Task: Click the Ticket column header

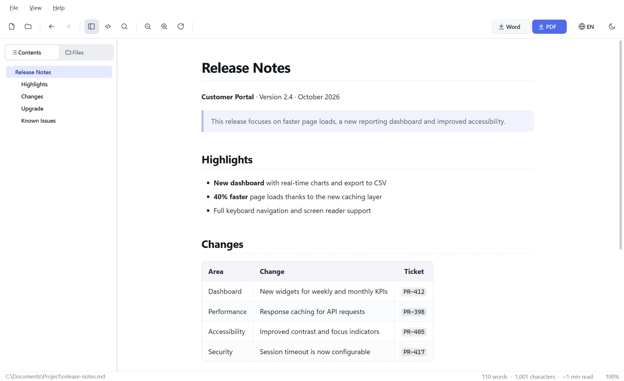Action: (x=414, y=272)
